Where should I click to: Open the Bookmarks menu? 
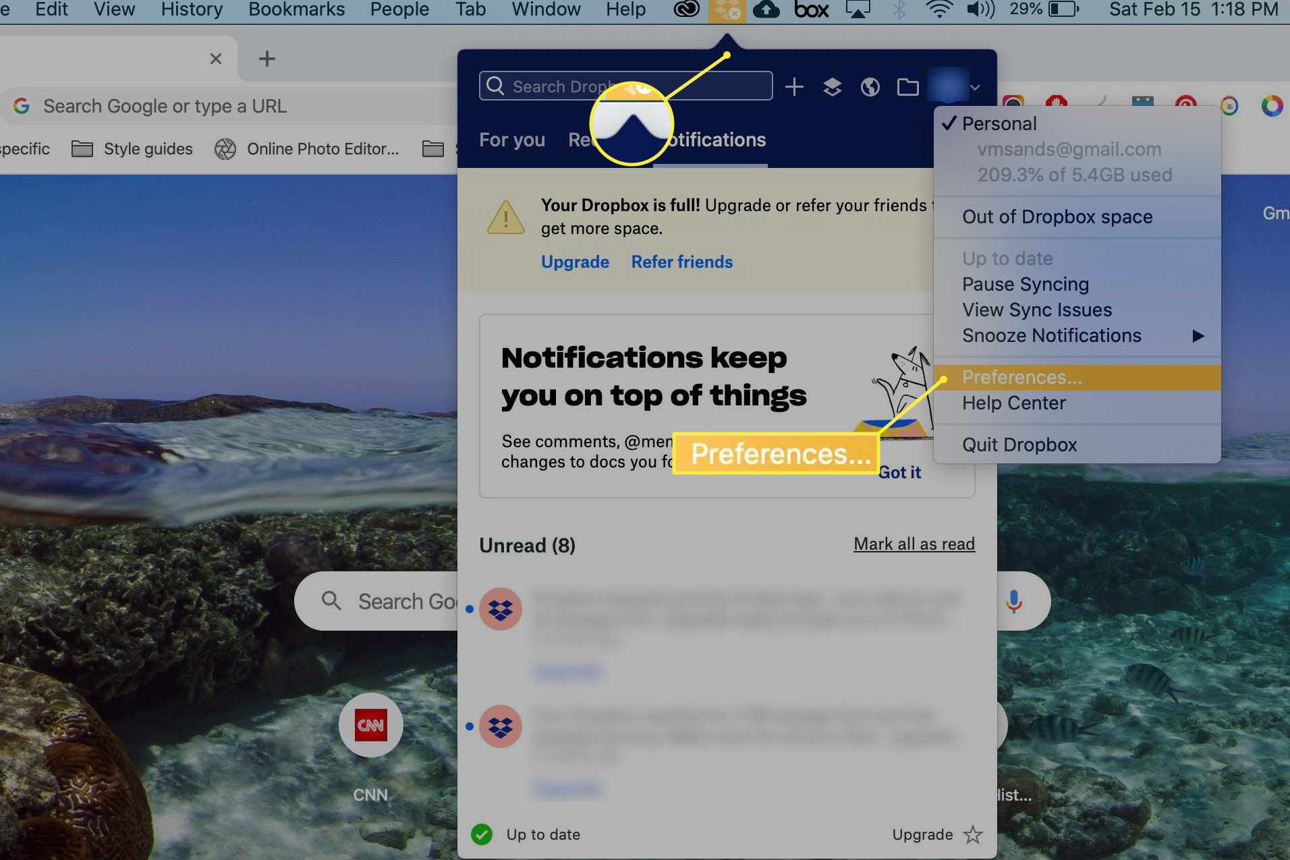(296, 9)
